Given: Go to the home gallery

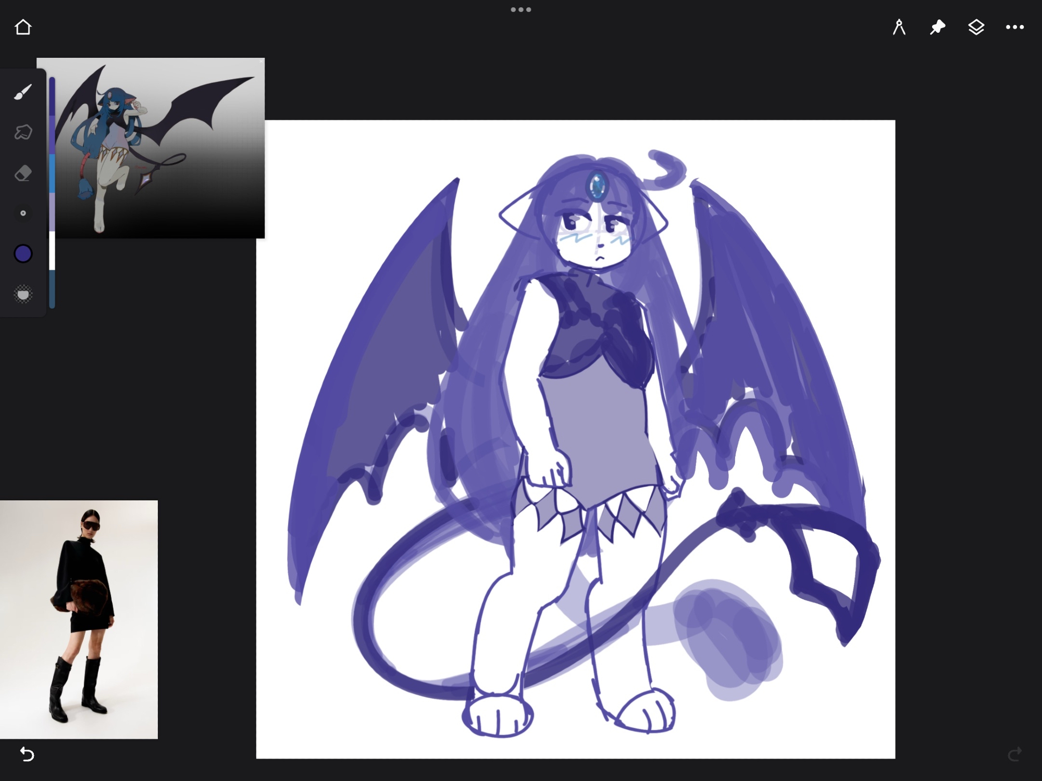Looking at the screenshot, I should pos(23,27).
